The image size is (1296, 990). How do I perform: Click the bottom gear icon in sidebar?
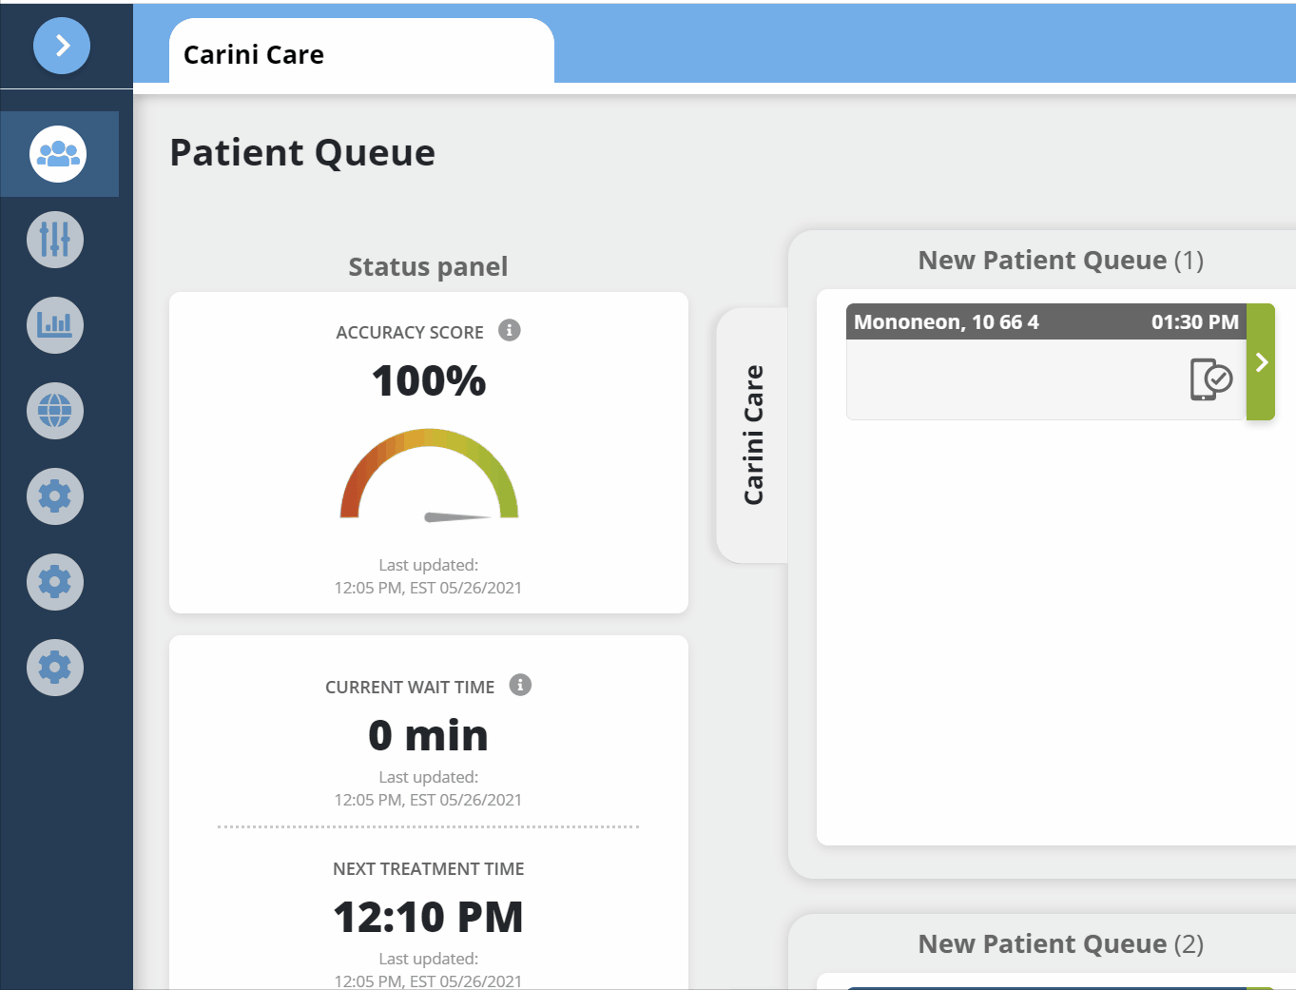pos(55,668)
